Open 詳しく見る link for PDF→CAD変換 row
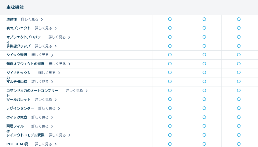The height and width of the screenshot is (147, 258). [43, 144]
